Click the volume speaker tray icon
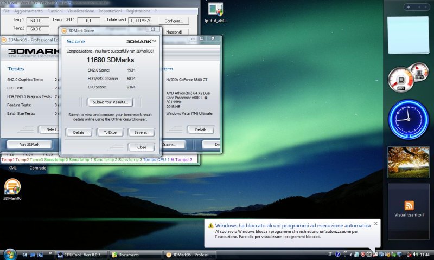Screen dimensions: 434x260 tap(415, 255)
